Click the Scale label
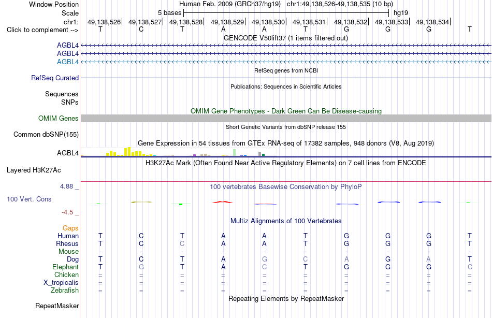The width and height of the screenshot is (492, 318). pos(70,13)
